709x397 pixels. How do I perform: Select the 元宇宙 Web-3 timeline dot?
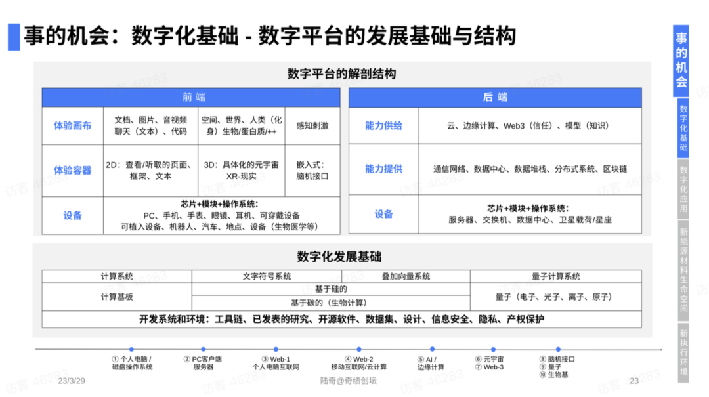click(x=494, y=350)
